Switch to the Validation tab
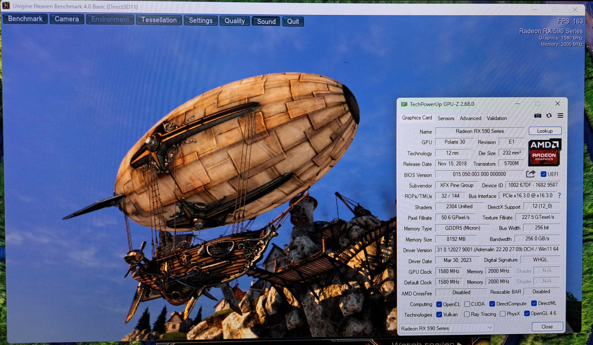This screenshot has height=345, width=593. tap(497, 118)
